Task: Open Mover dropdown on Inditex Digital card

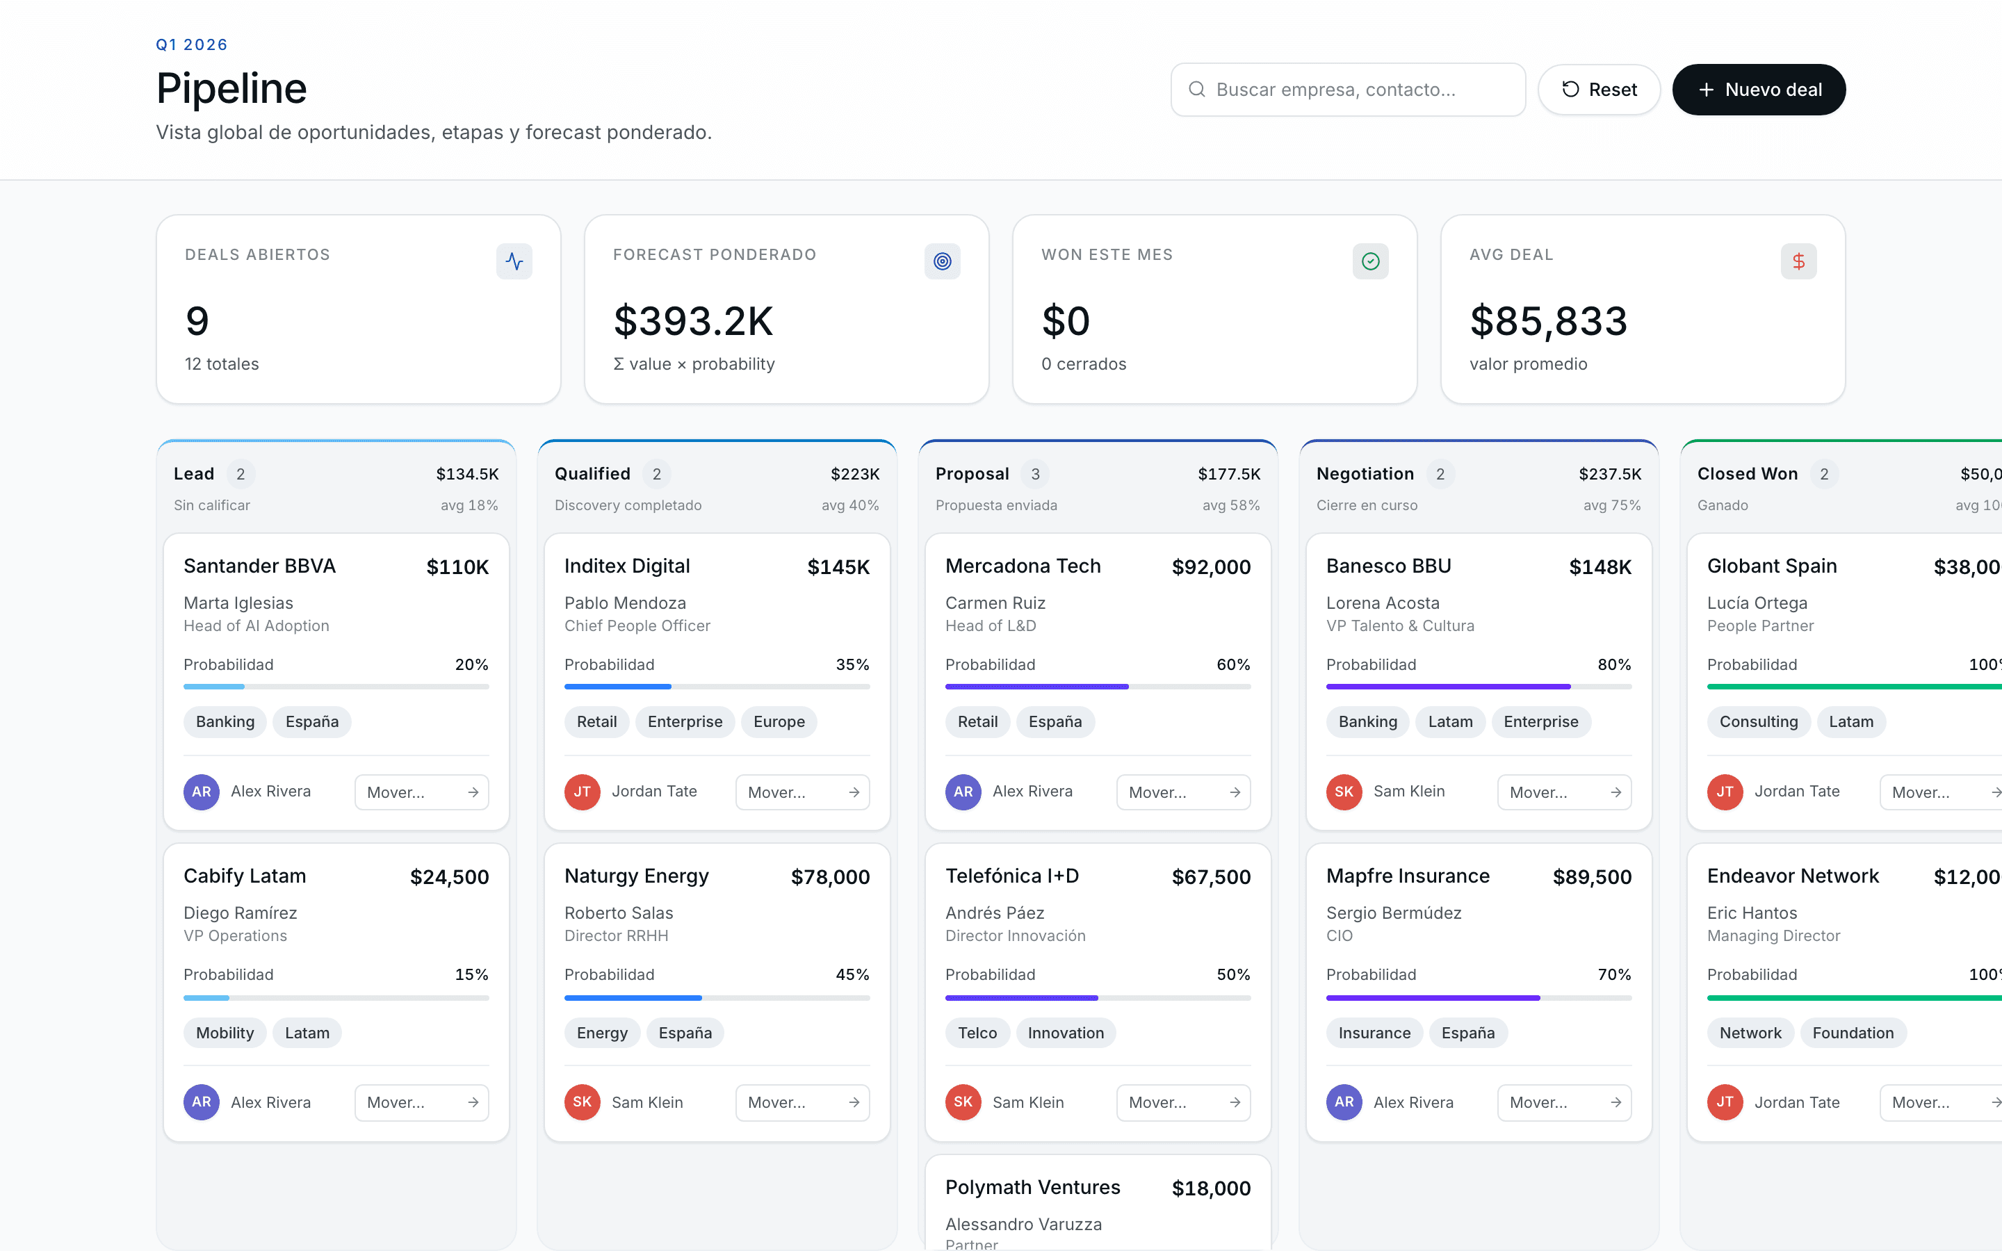Action: click(802, 792)
